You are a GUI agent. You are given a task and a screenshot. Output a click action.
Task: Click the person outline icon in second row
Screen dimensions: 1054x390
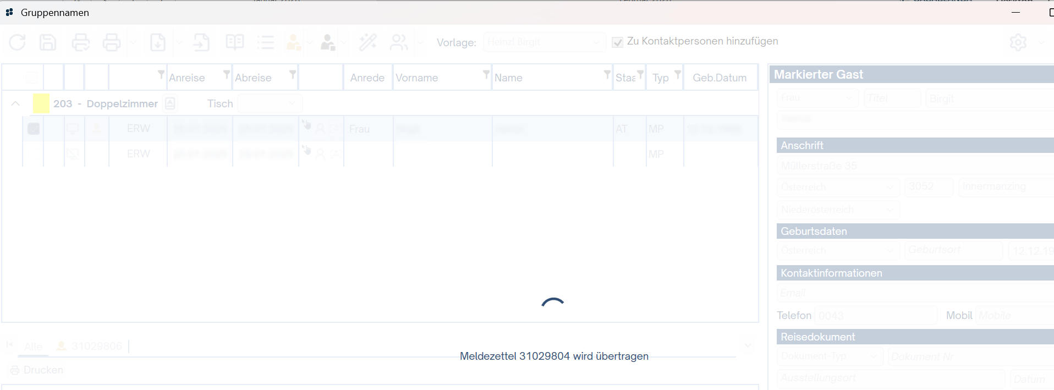320,154
